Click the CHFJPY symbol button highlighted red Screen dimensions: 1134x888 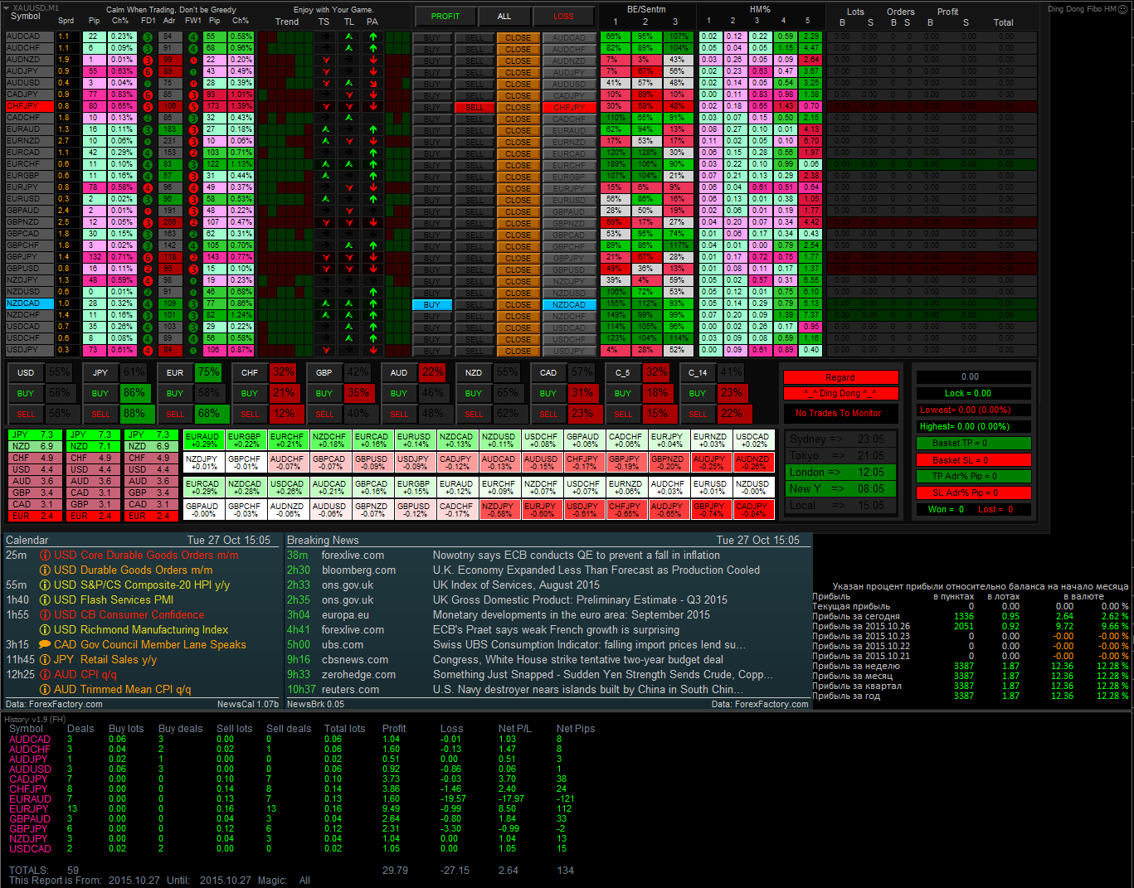tap(569, 107)
